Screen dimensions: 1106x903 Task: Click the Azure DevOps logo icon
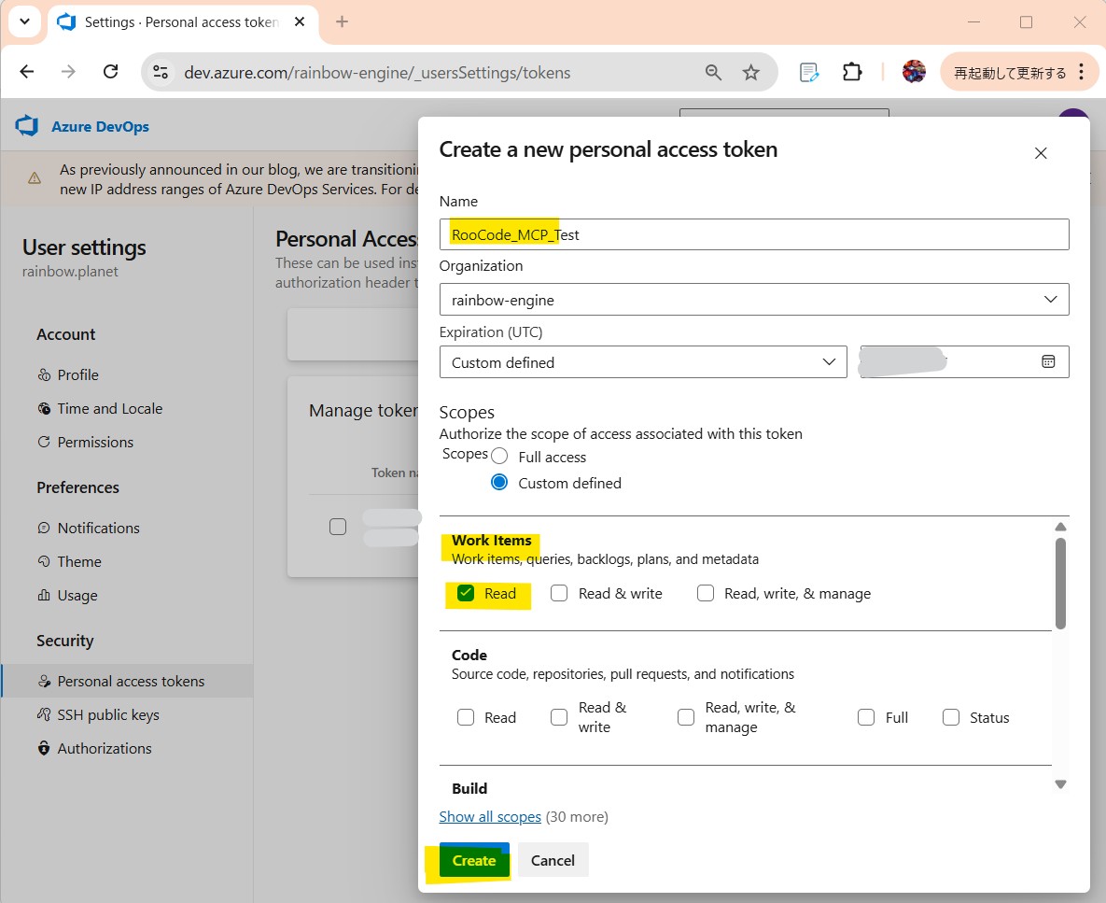[x=27, y=126]
